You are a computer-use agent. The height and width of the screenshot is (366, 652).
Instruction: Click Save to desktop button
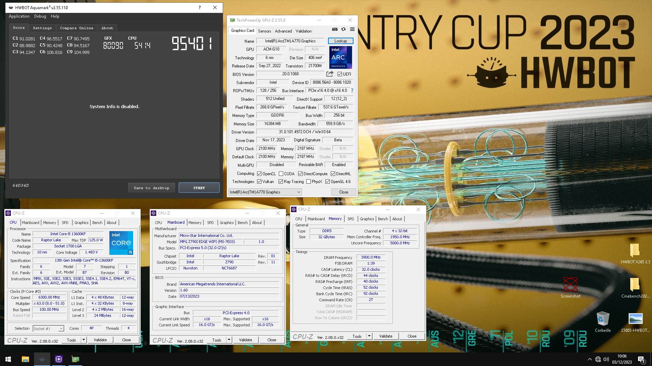tap(151, 188)
